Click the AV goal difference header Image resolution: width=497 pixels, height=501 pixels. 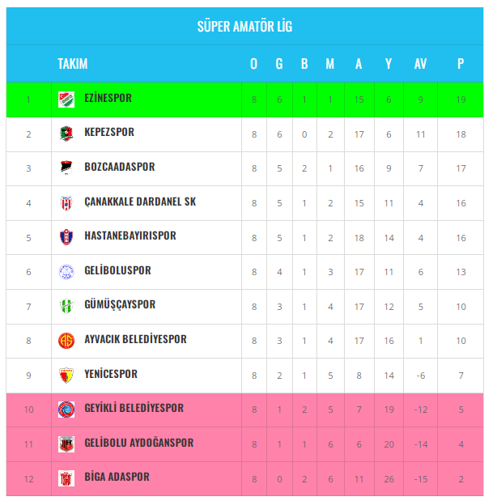[420, 64]
